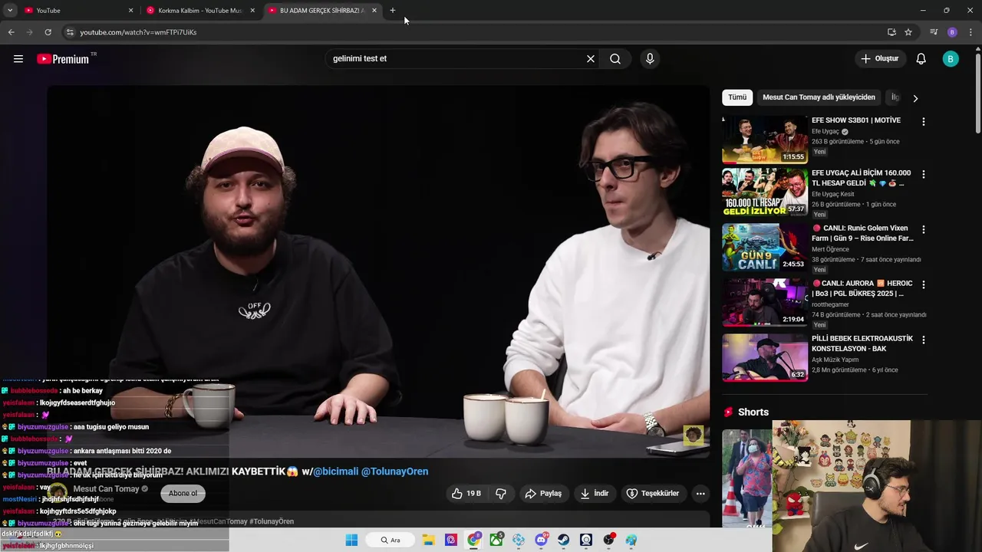
Task: Close the Korkma Kalbim tab
Action: point(252,11)
